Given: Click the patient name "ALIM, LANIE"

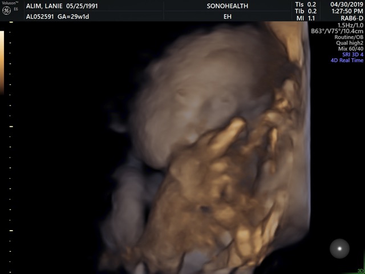Looking at the screenshot, I should point(44,6).
